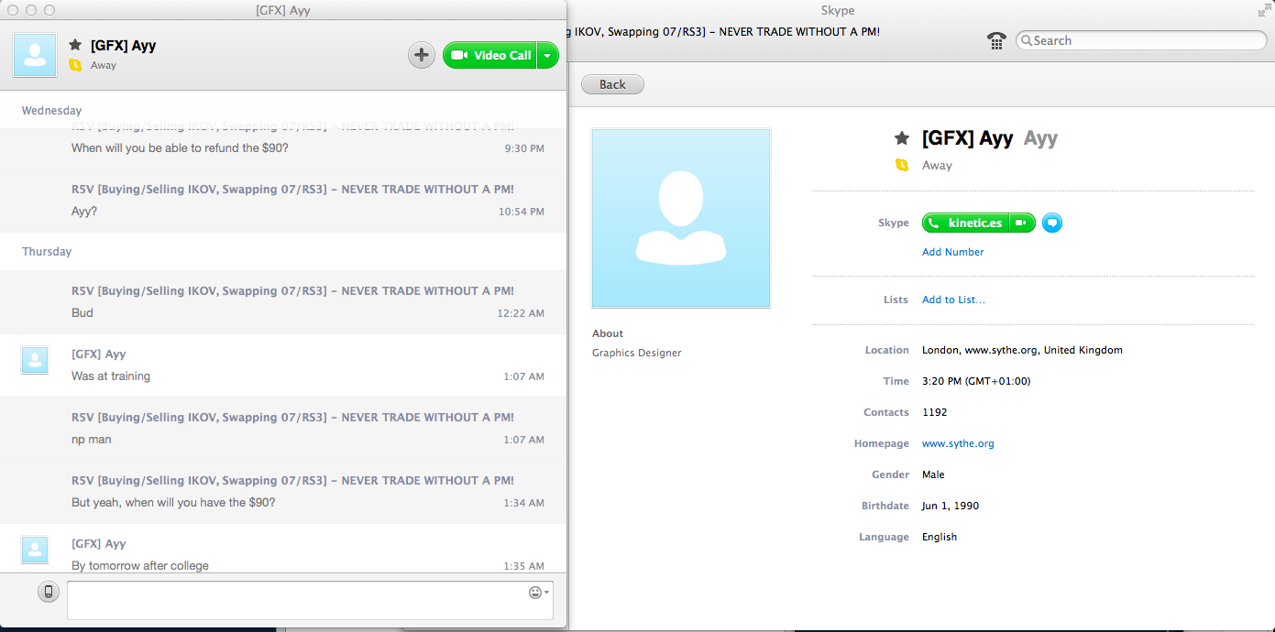
Task: Click the Language value 'English'
Action: click(x=940, y=537)
